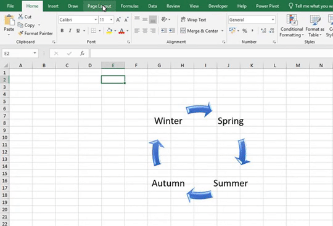Decrease decimal places

click(x=271, y=31)
